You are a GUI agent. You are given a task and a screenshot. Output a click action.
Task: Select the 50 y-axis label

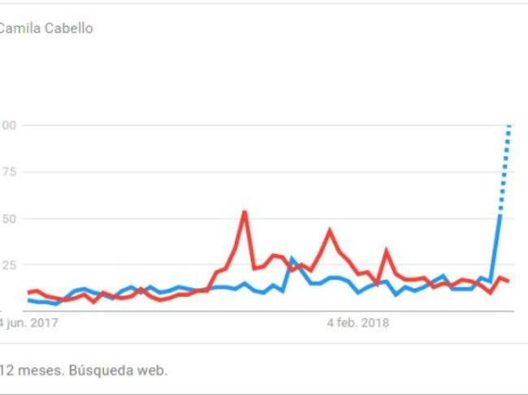8,219
